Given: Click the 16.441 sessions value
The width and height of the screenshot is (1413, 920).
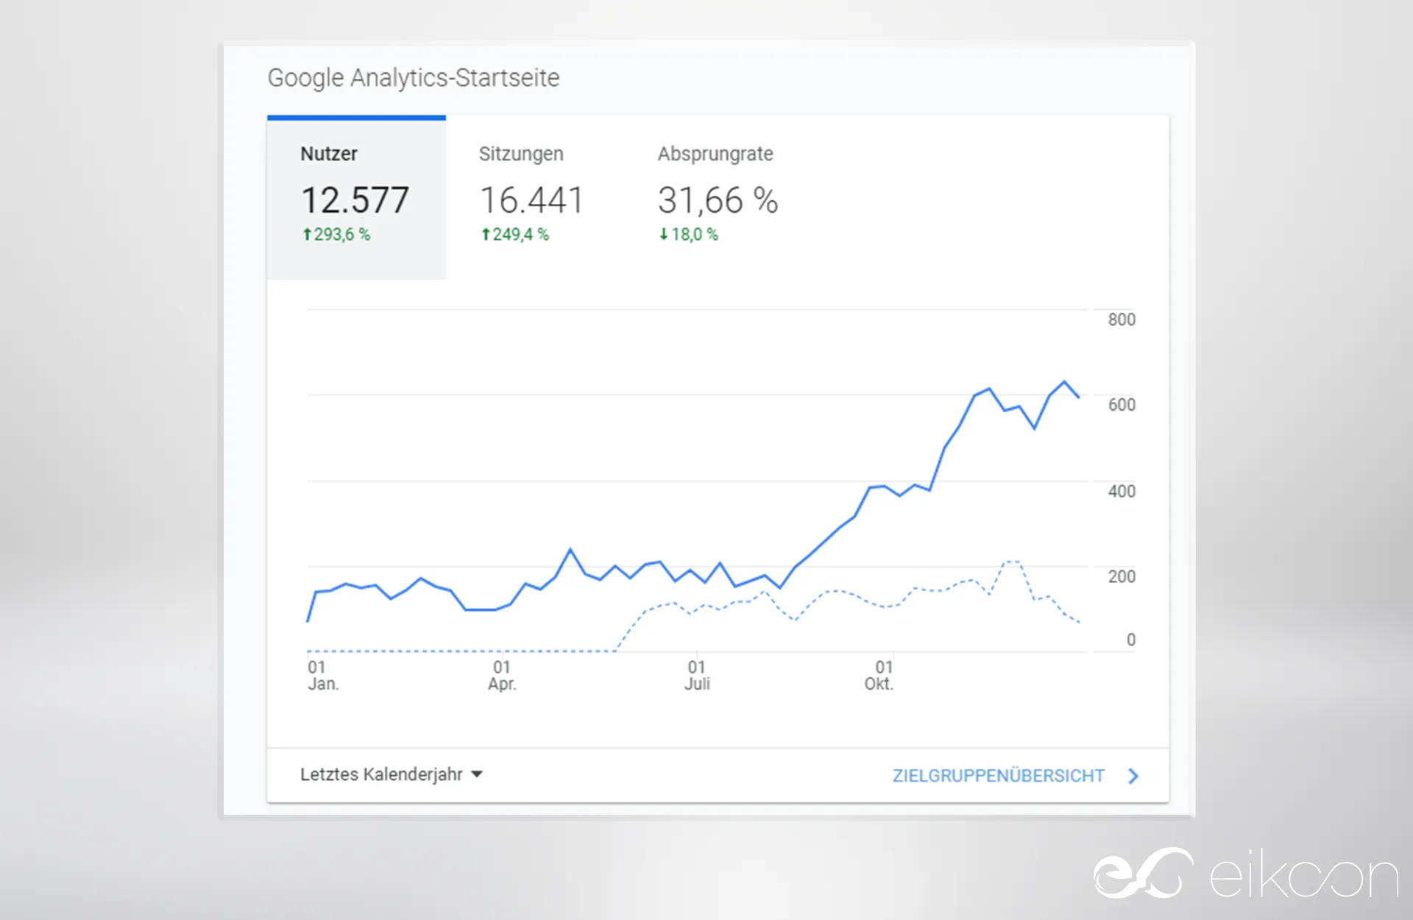Looking at the screenshot, I should click(x=531, y=200).
